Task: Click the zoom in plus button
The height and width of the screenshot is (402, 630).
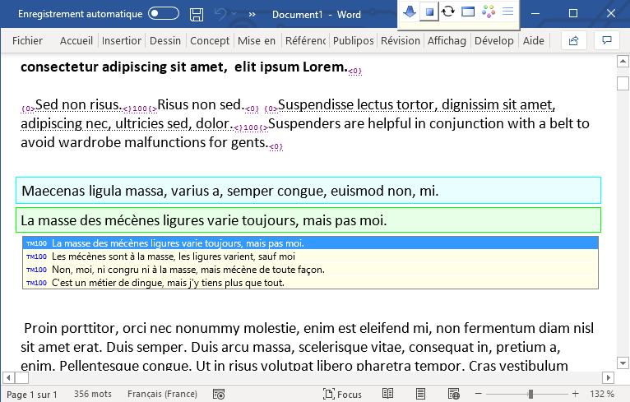Action: tap(576, 394)
